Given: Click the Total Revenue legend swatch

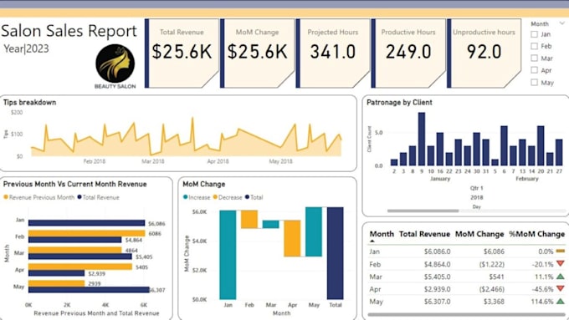Looking at the screenshot, I should [x=79, y=197].
